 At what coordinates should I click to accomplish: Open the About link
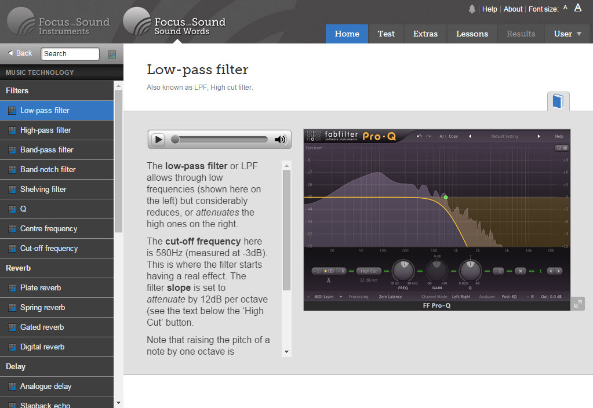[x=513, y=9]
